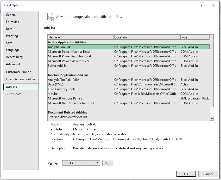Select Analysis ToolPak active add-in row
The image size is (221, 180).
[129, 47]
